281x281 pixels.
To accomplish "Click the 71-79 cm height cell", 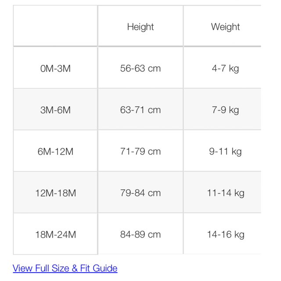I will coord(140,151).
